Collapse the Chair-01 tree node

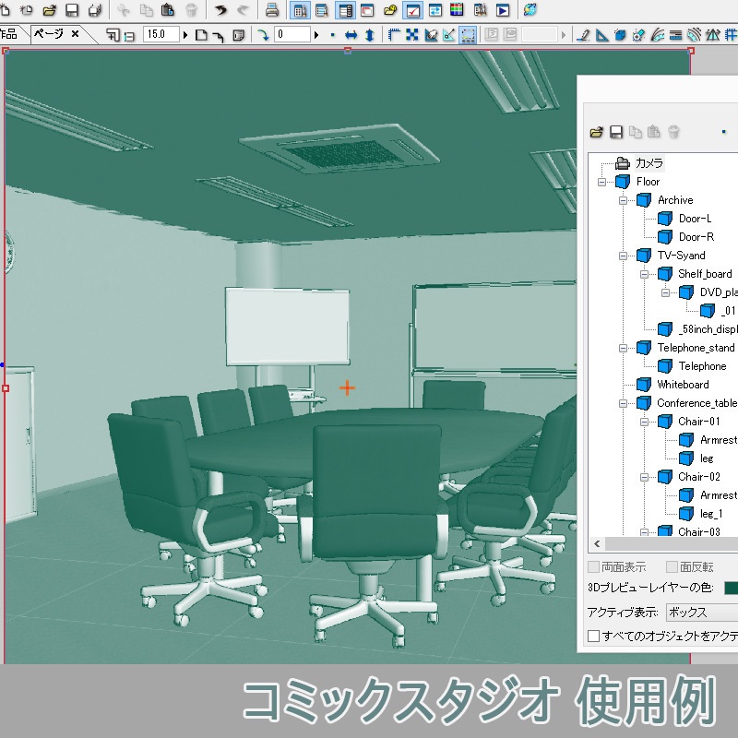click(645, 422)
